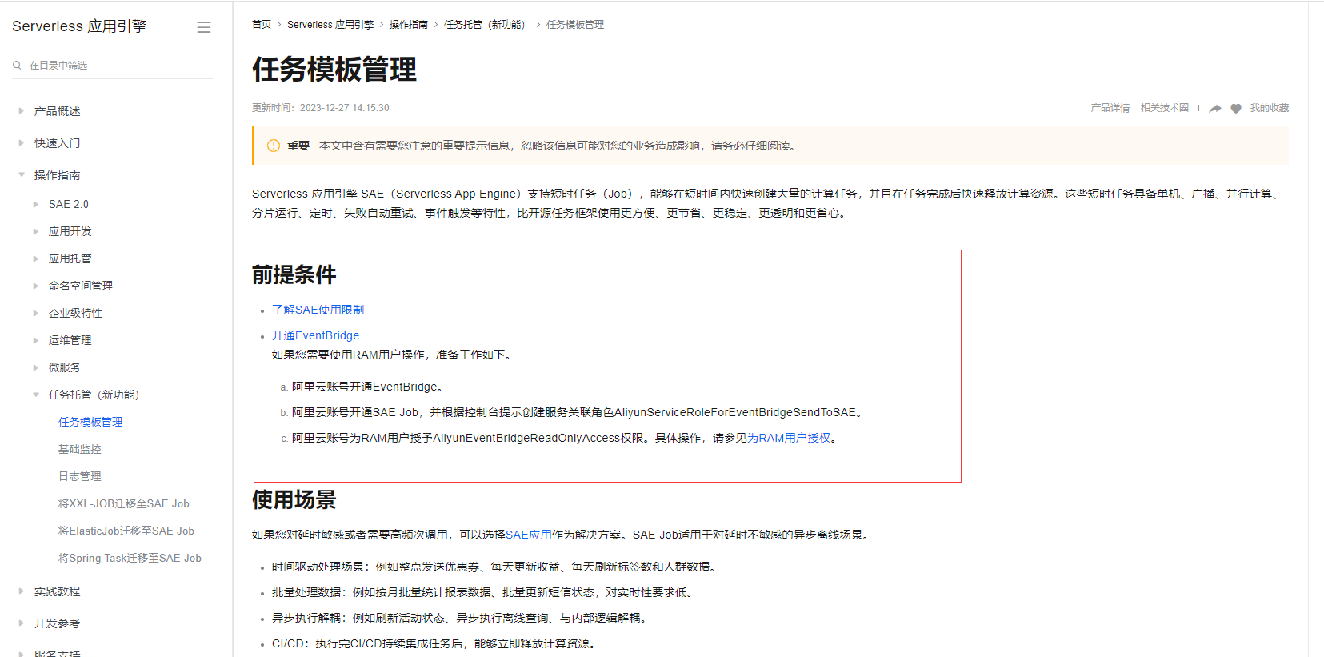Expand the SAE 2.0 tree arrow
The width and height of the screenshot is (1324, 657).
tap(35, 204)
